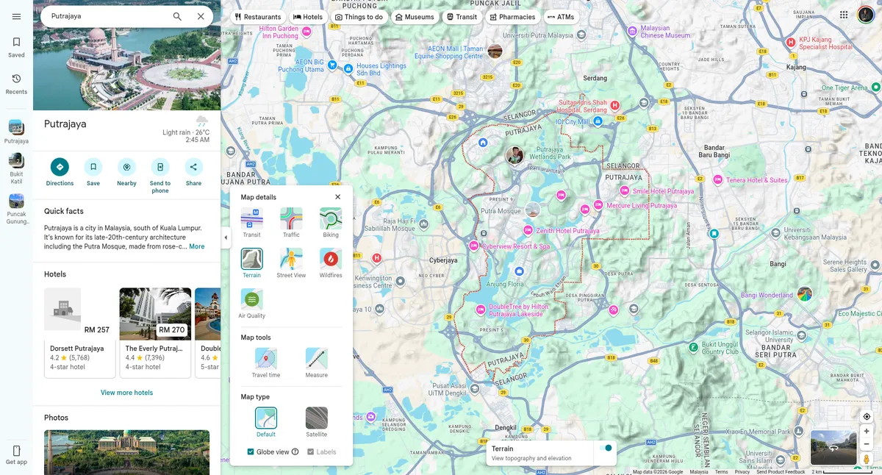Select DoubleTree by Hilton Putrajaya pin
The width and height of the screenshot is (882, 475).
[x=481, y=310]
